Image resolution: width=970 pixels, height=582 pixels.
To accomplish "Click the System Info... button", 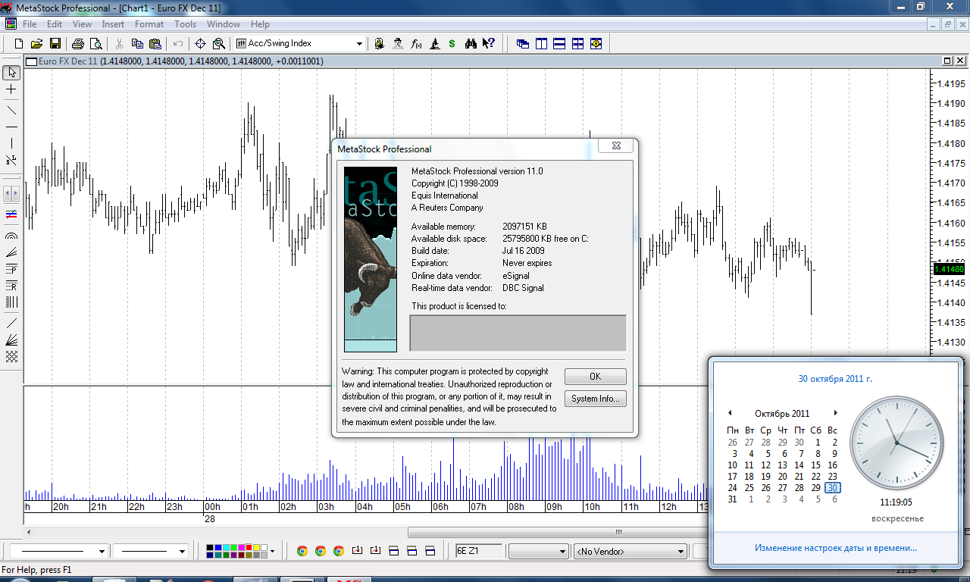I will 595,399.
